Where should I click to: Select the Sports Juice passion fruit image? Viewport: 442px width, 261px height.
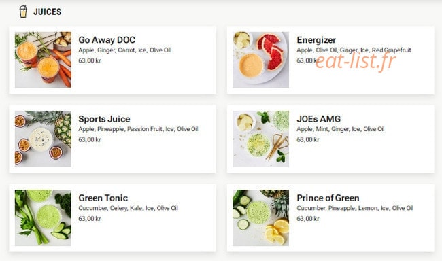point(43,139)
